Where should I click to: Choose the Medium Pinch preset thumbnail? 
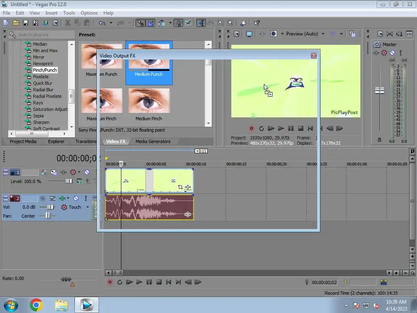pyautogui.click(x=149, y=101)
